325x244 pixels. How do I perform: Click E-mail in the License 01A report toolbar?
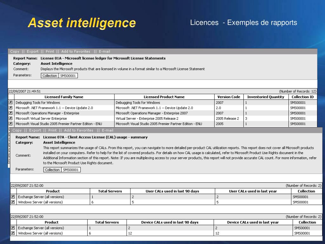tap(104, 51)
